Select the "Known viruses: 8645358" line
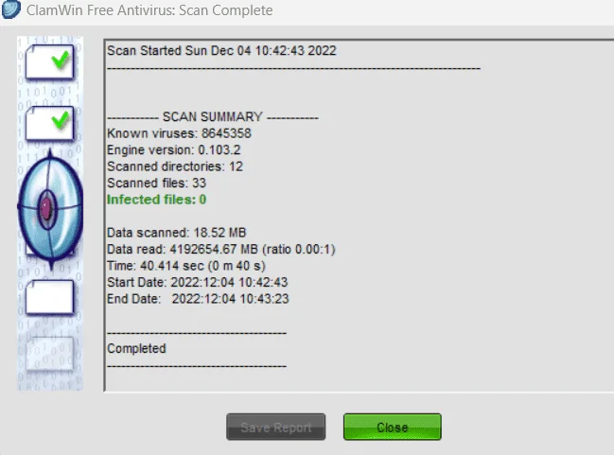614x455 pixels. pos(179,133)
